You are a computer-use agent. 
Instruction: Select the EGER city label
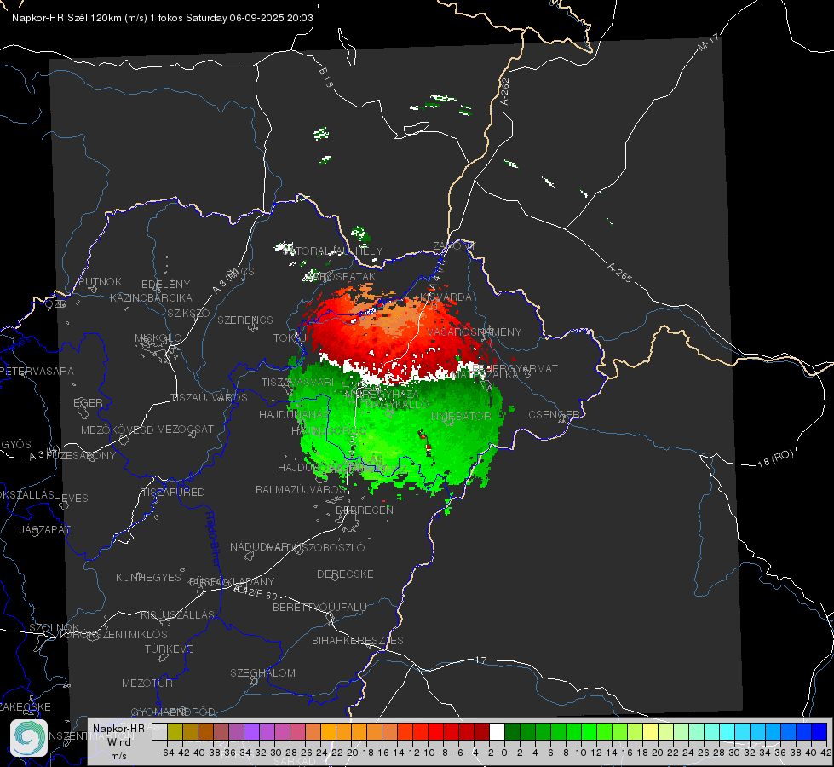click(89, 402)
